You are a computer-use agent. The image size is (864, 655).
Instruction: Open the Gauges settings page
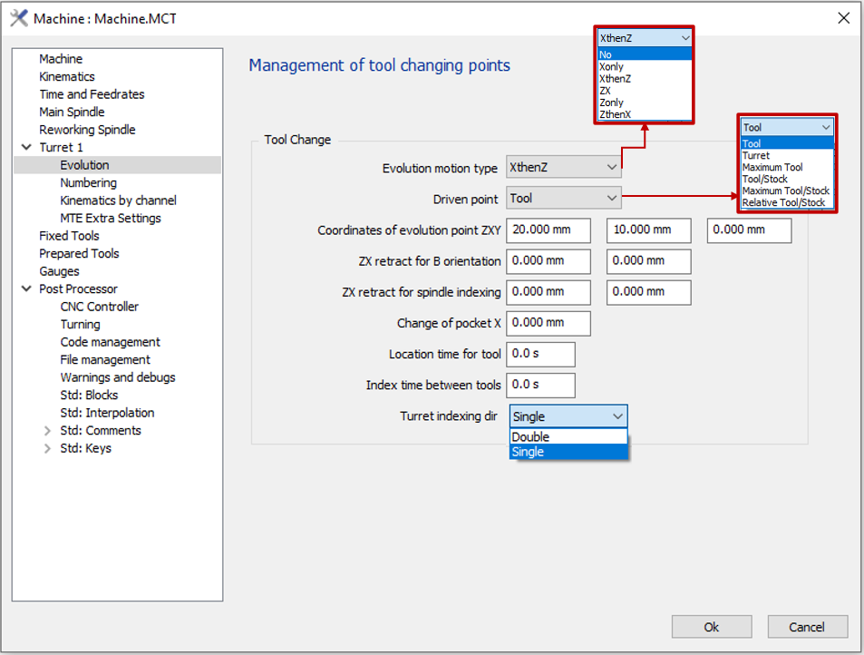(59, 271)
